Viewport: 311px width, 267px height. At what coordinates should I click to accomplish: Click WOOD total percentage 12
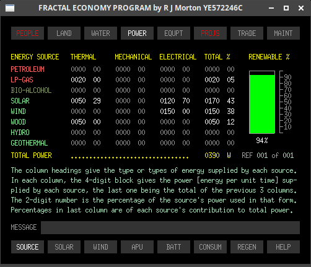(230, 122)
